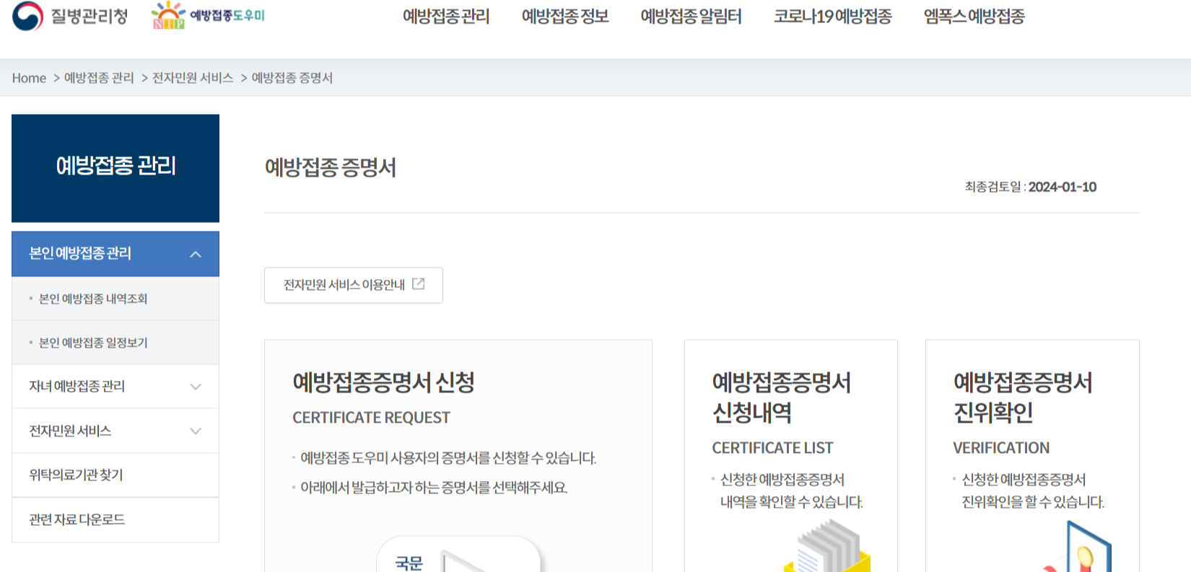Click the 예방접종도우미 NIP logo

click(x=209, y=15)
